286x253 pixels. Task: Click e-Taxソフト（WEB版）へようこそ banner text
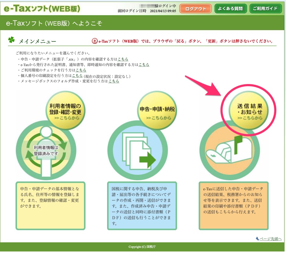pos(54,23)
